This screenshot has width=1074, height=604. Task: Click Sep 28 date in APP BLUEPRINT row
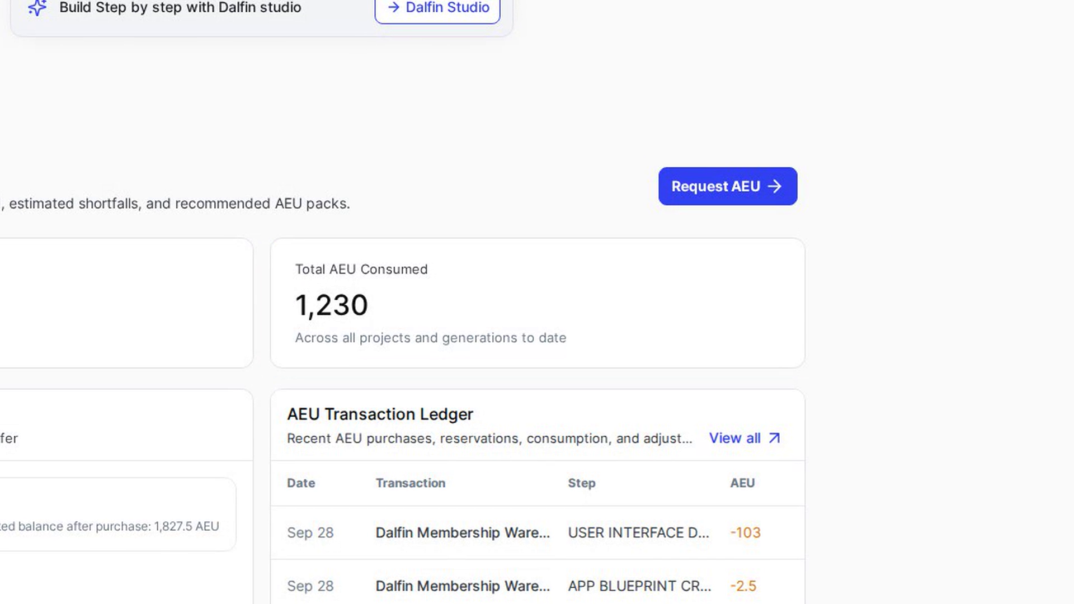tap(310, 586)
